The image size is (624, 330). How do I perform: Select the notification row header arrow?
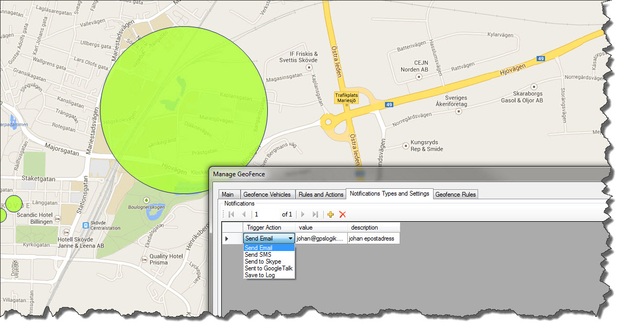pos(232,238)
